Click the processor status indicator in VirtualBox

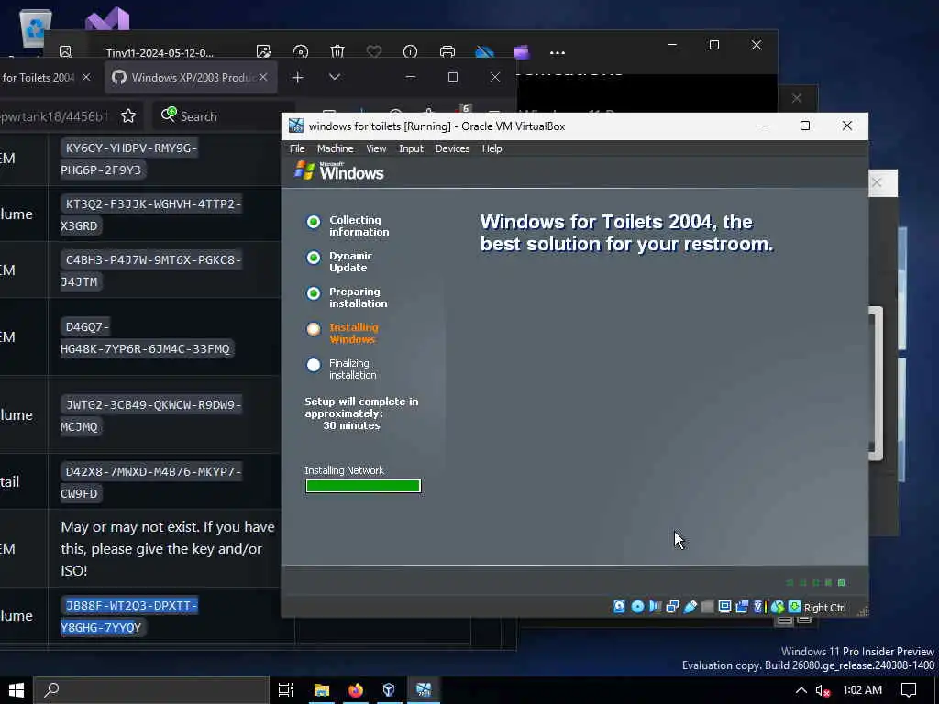point(758,607)
